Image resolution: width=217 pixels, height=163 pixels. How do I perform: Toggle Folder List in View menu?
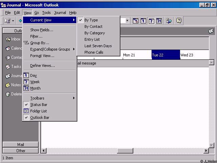50,111
